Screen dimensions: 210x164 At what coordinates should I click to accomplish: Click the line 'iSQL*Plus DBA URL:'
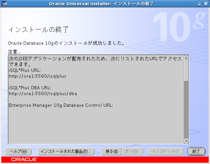pyautogui.click(x=30, y=88)
